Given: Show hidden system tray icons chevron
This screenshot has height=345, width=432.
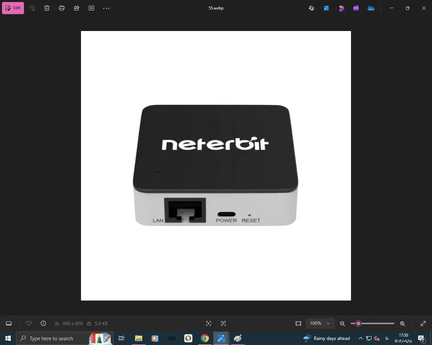Looking at the screenshot, I should pyautogui.click(x=360, y=338).
